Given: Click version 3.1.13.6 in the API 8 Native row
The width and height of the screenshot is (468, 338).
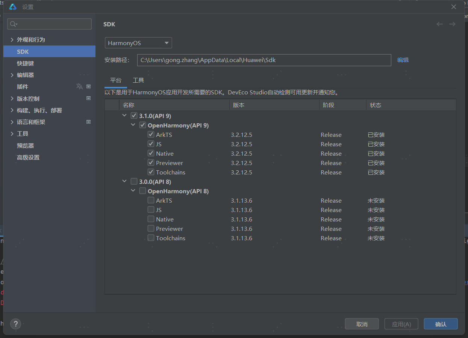Looking at the screenshot, I should pos(241,219).
